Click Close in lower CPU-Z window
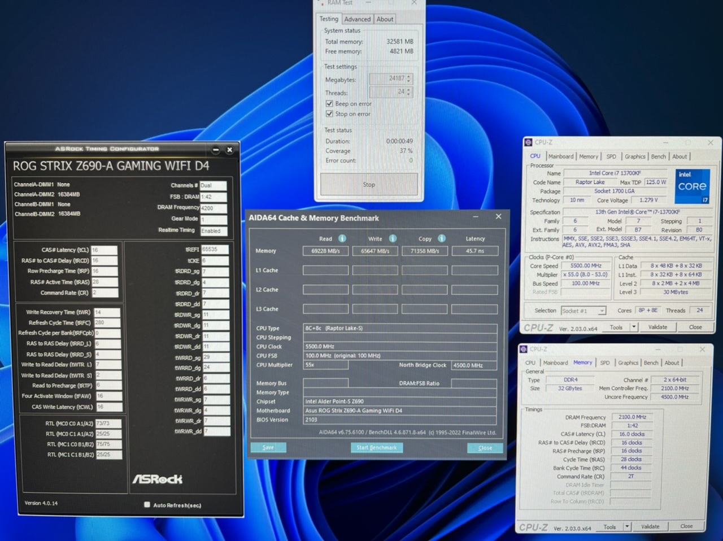Screen dimensions: 723x541 (686, 526)
